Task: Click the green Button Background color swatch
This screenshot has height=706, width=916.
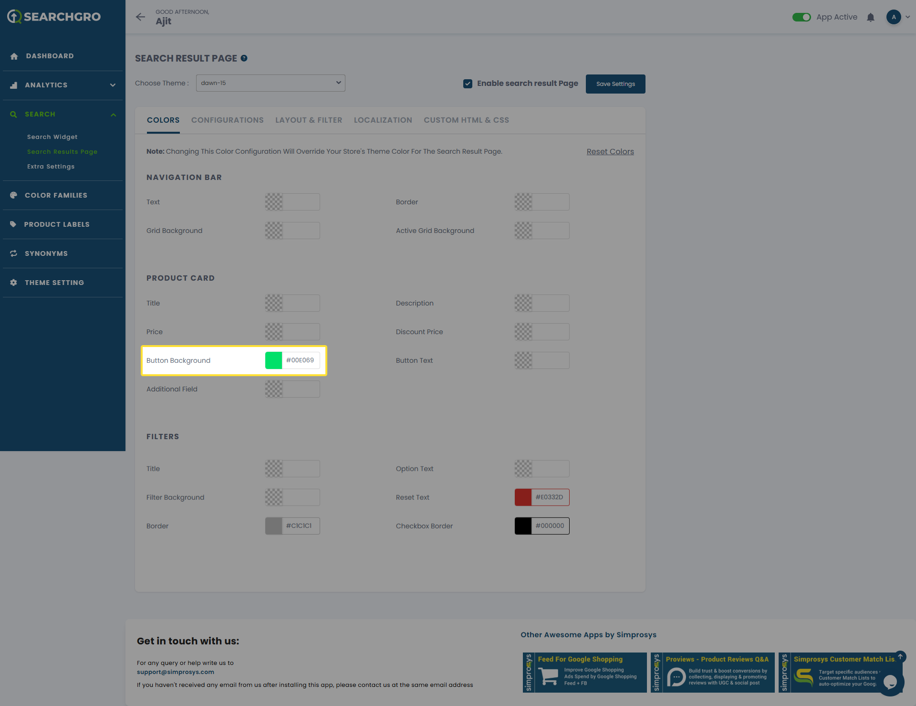Action: [x=274, y=360]
